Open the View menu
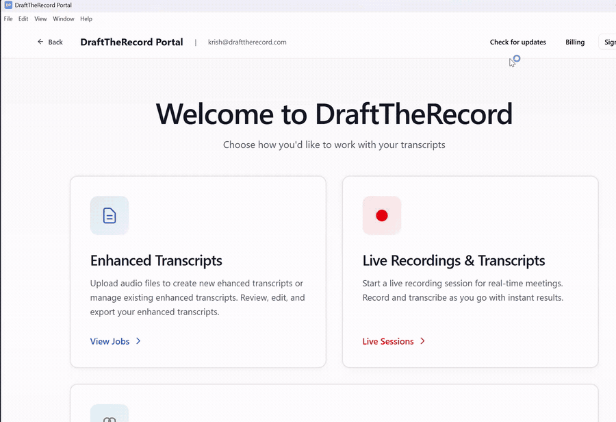This screenshot has height=422, width=616. (x=40, y=19)
